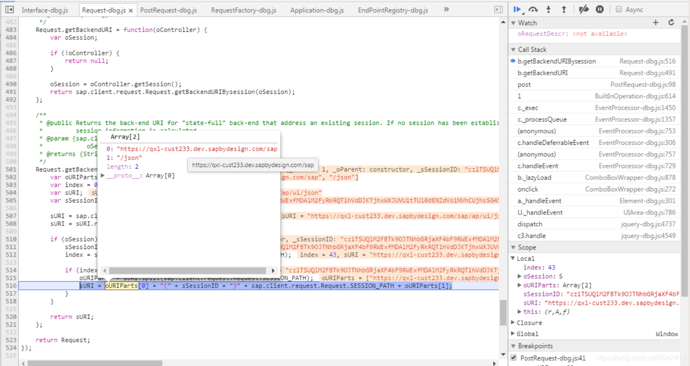Click the index: 43 local variable
Viewport: 690px width, 366px height.
pos(539,267)
